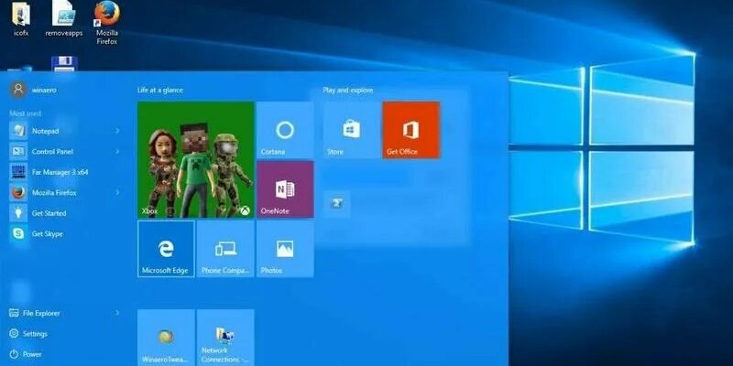Image resolution: width=733 pixels, height=366 pixels.
Task: Click the 'Most used' heading text
Action: tap(26, 113)
